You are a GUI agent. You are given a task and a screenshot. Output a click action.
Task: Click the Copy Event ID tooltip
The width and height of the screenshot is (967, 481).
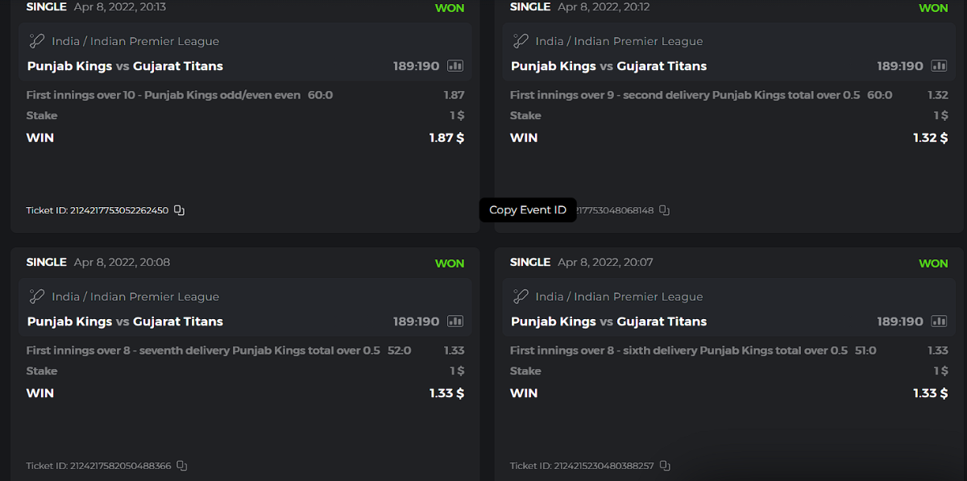pos(528,210)
